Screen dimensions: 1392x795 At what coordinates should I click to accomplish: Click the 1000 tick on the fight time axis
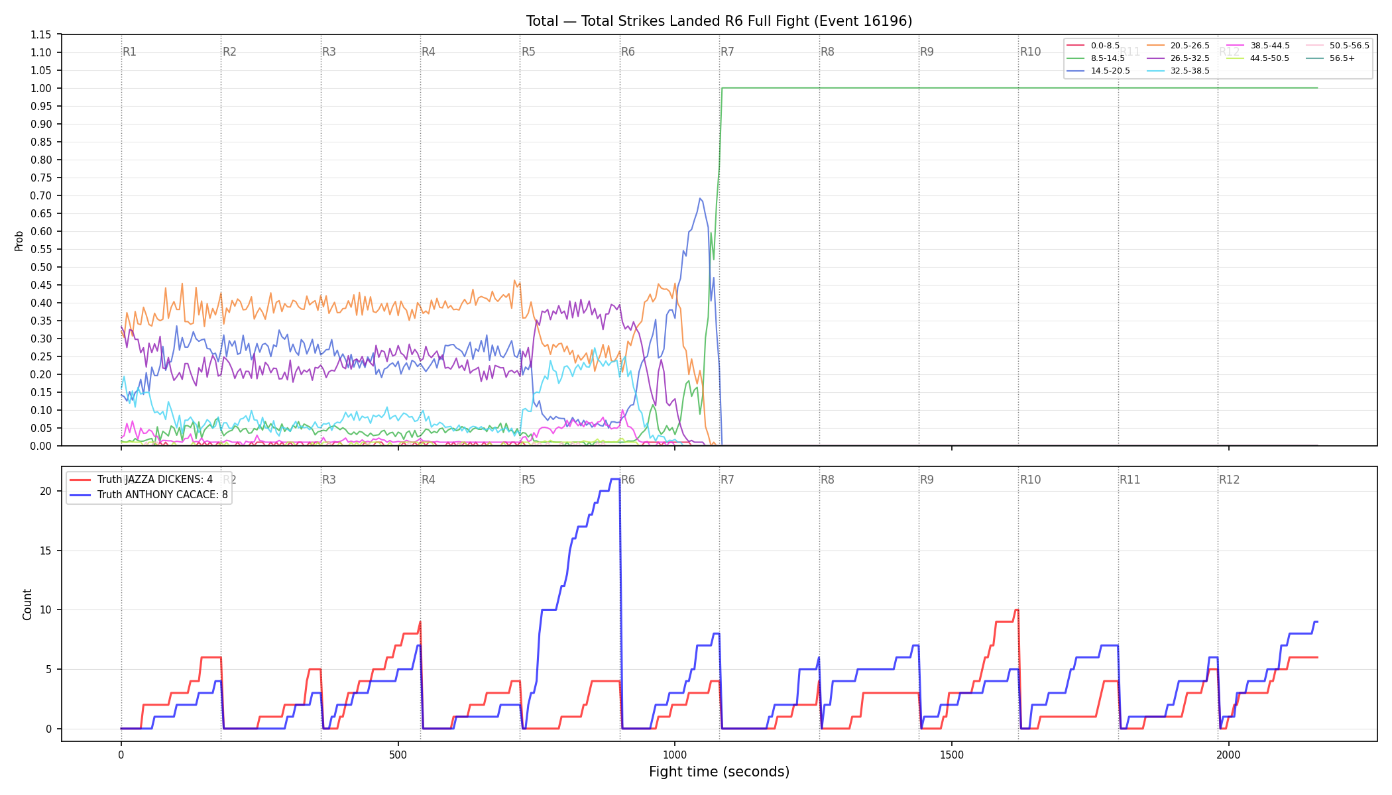click(x=675, y=755)
